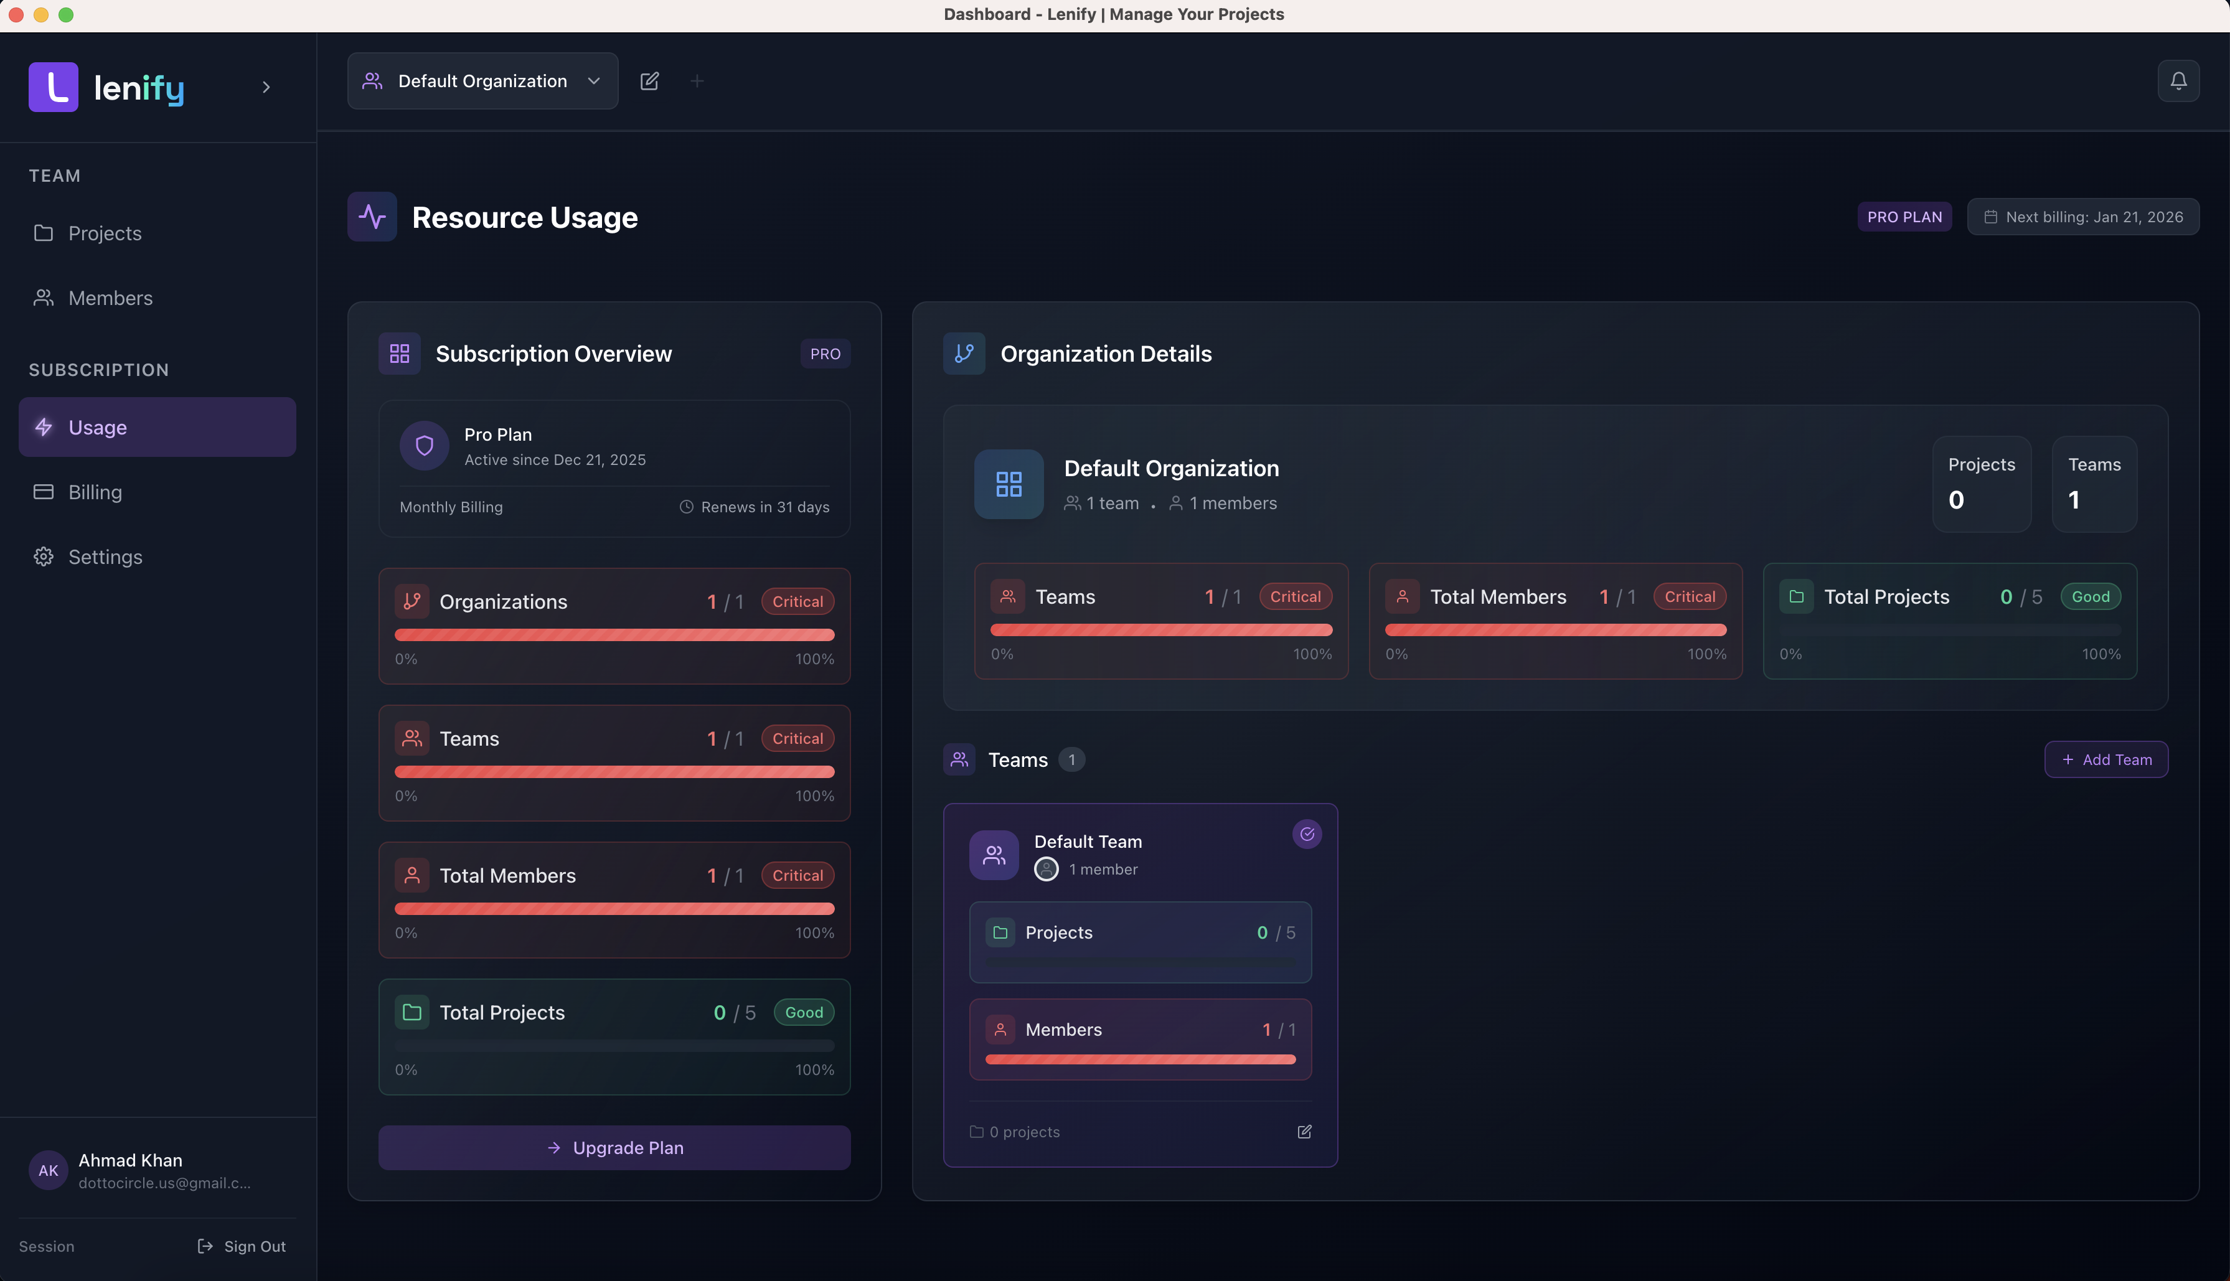Click the Members icon in sidebar
Viewport: 2230px width, 1281px height.
[44, 298]
